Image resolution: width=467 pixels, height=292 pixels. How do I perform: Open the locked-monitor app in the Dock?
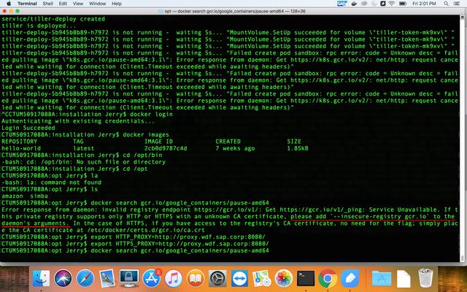[129, 278]
